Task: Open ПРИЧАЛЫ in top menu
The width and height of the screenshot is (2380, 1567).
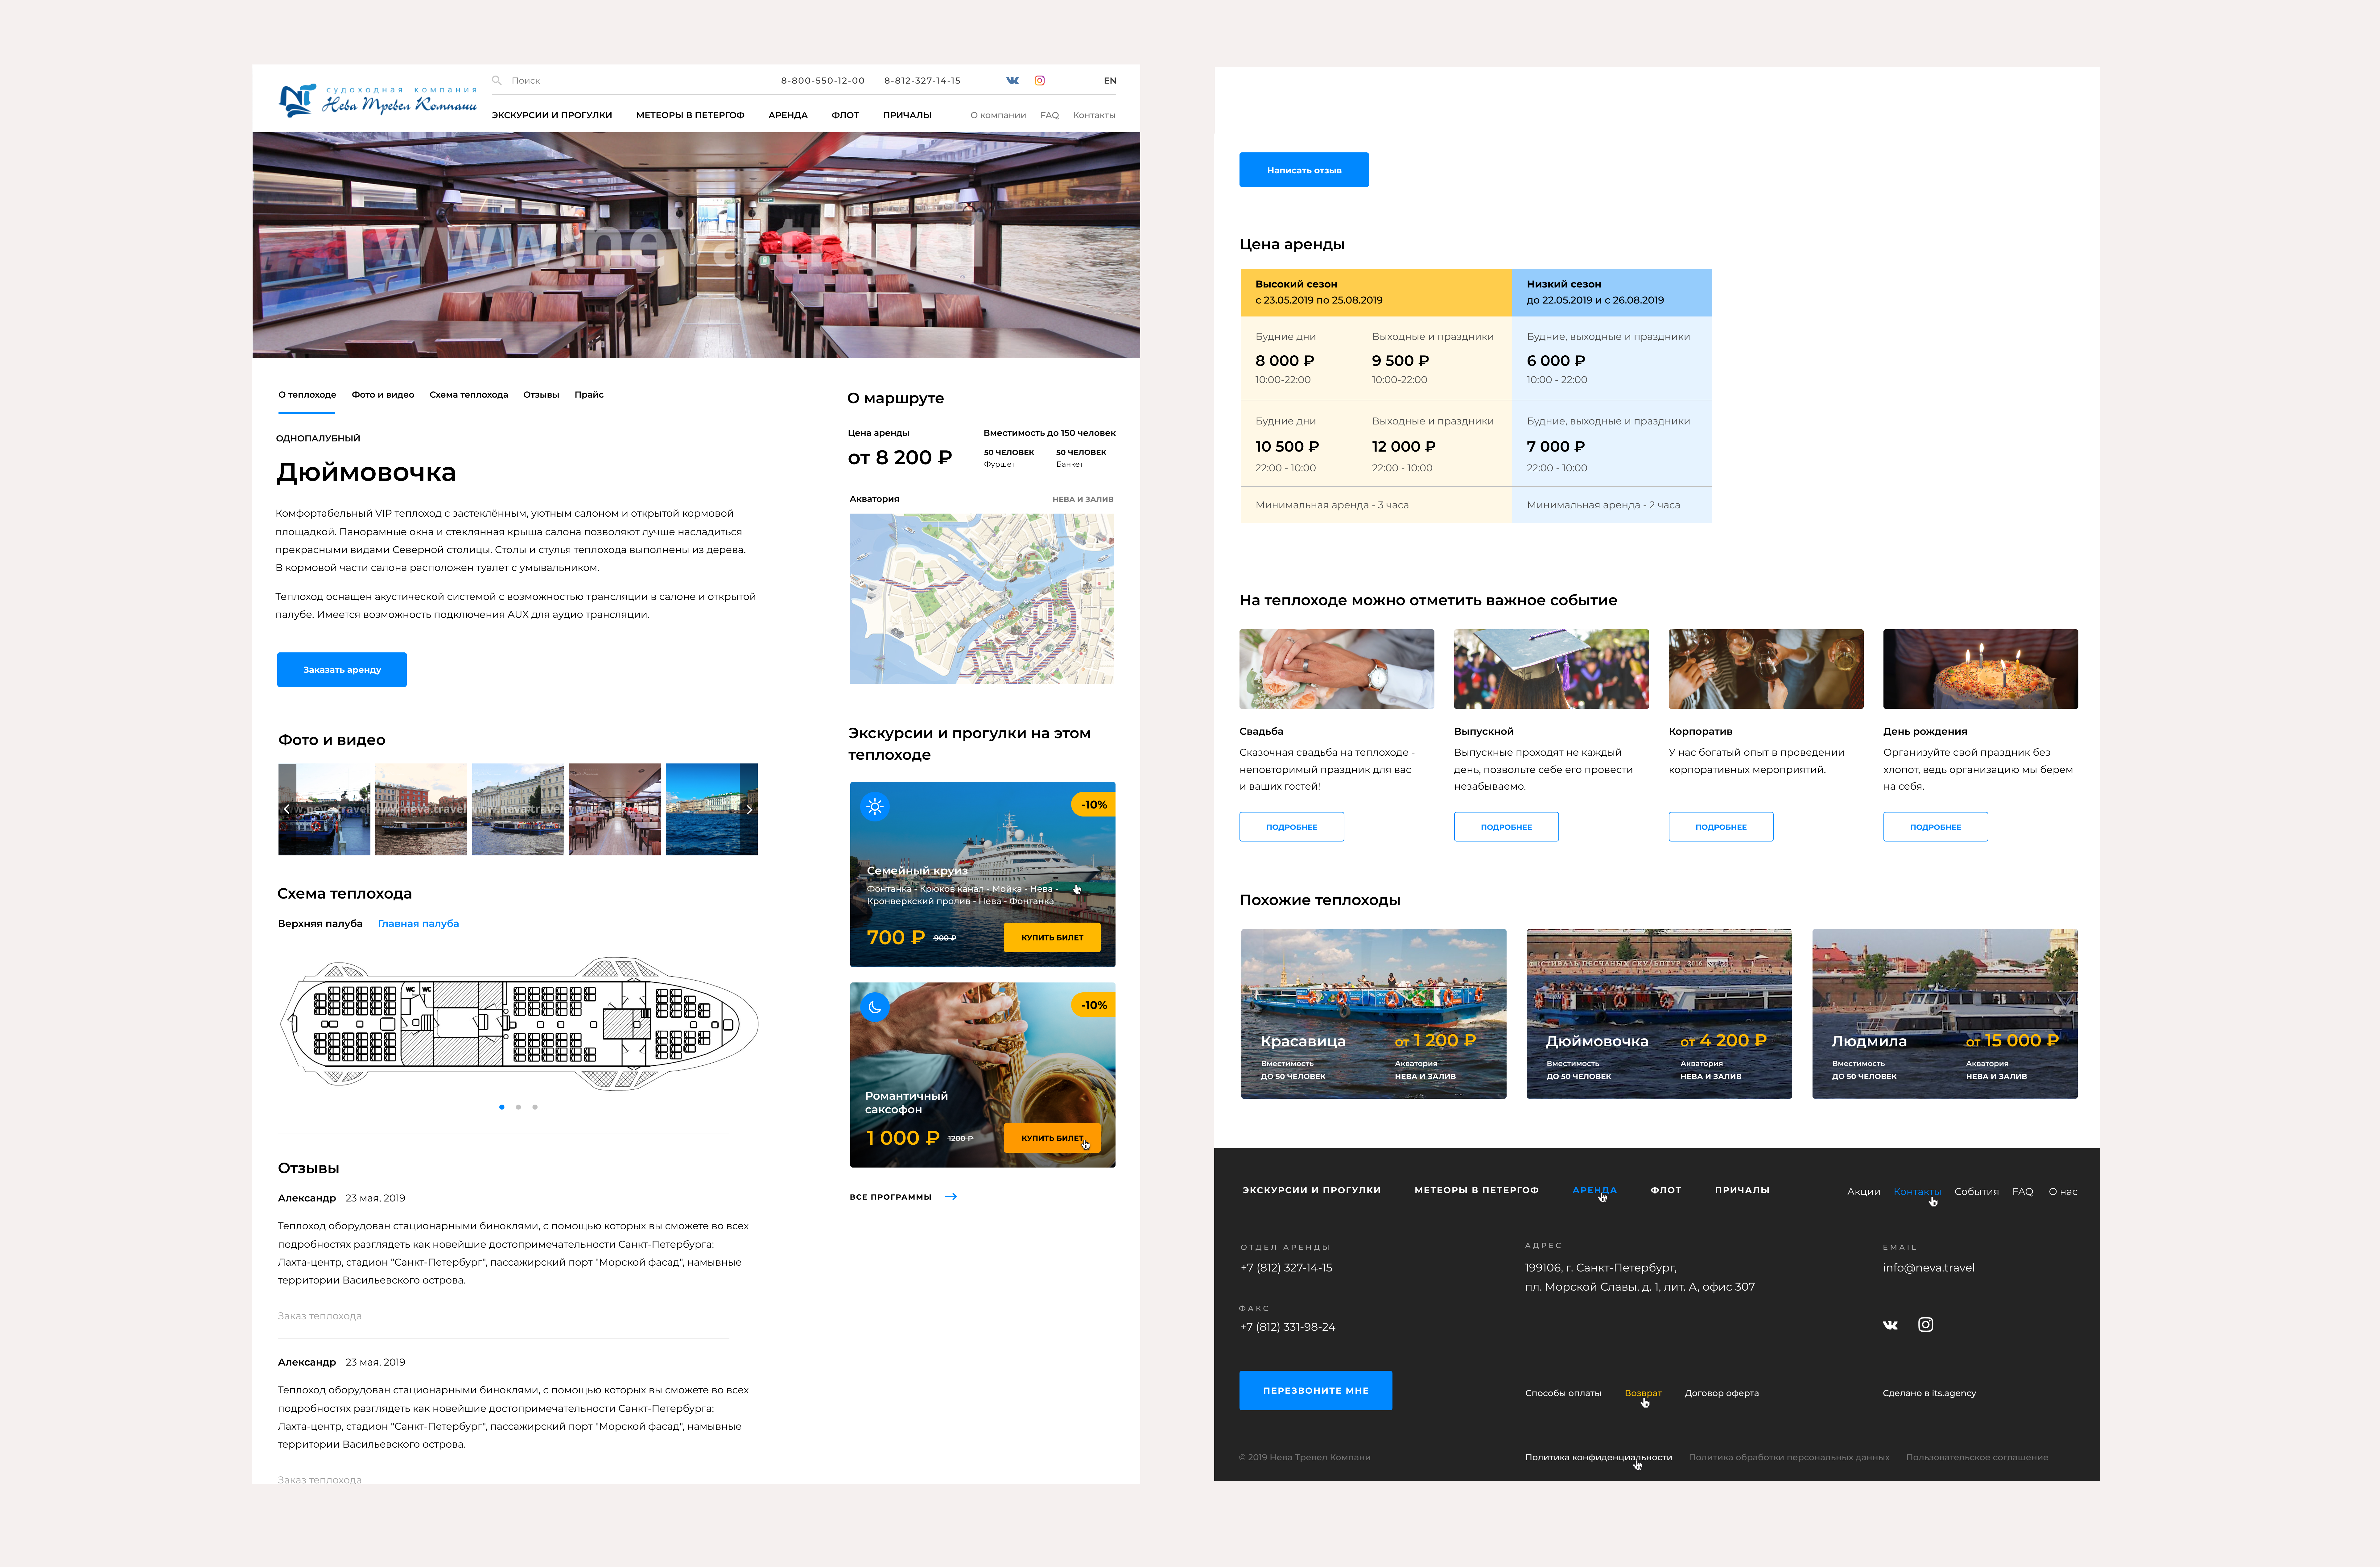Action: point(907,115)
